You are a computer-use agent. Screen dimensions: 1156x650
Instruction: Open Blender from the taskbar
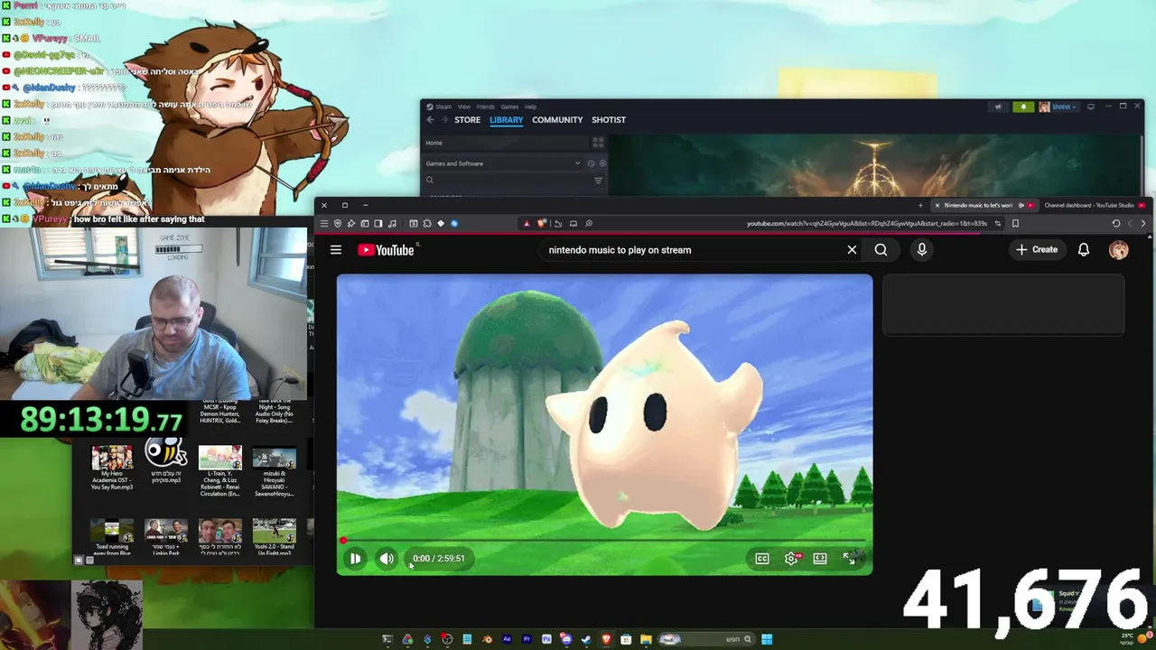[488, 639]
